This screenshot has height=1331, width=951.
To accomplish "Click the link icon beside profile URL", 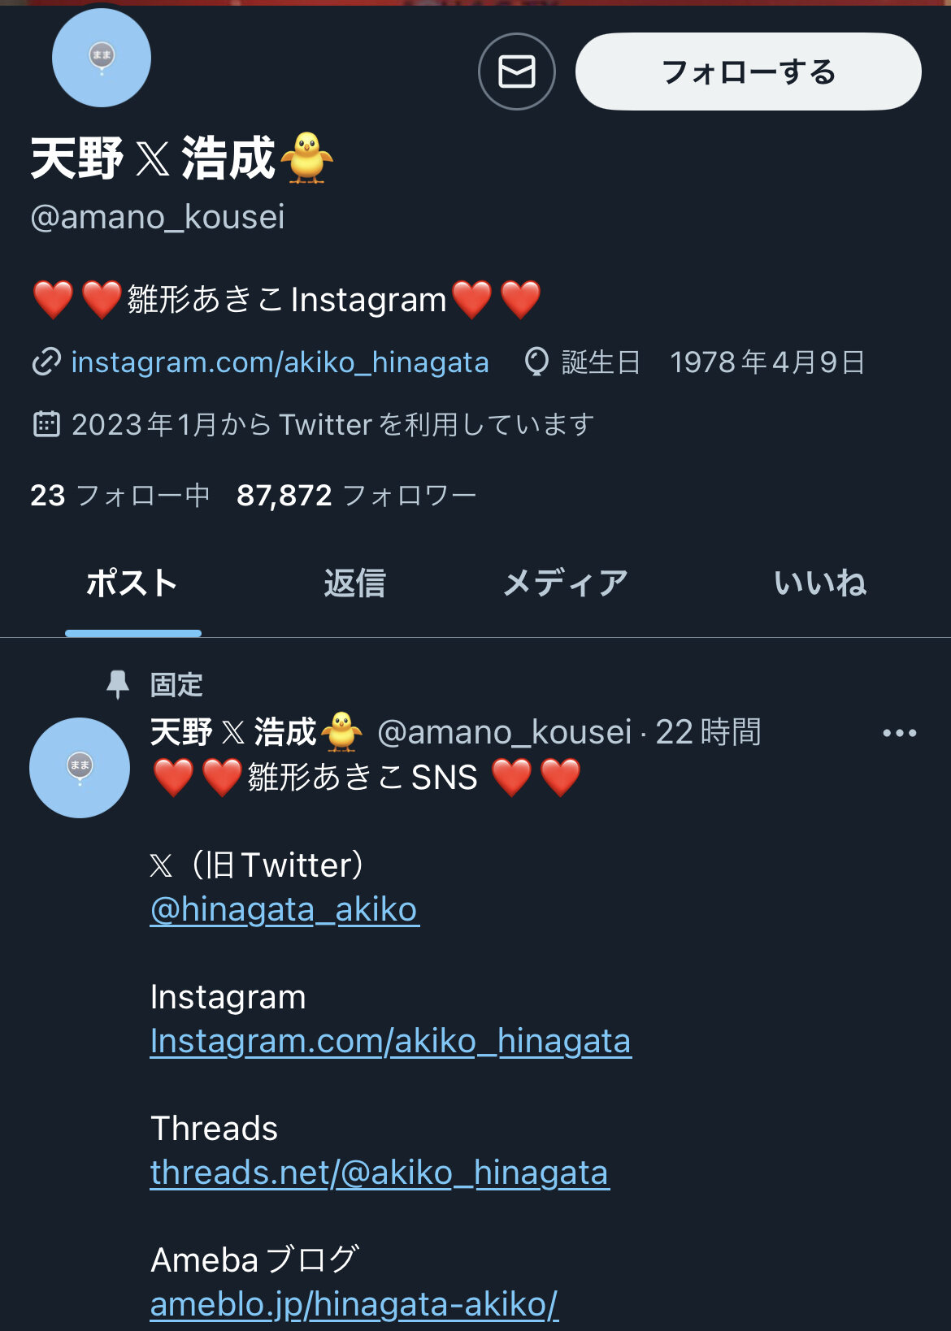I will pyautogui.click(x=46, y=362).
